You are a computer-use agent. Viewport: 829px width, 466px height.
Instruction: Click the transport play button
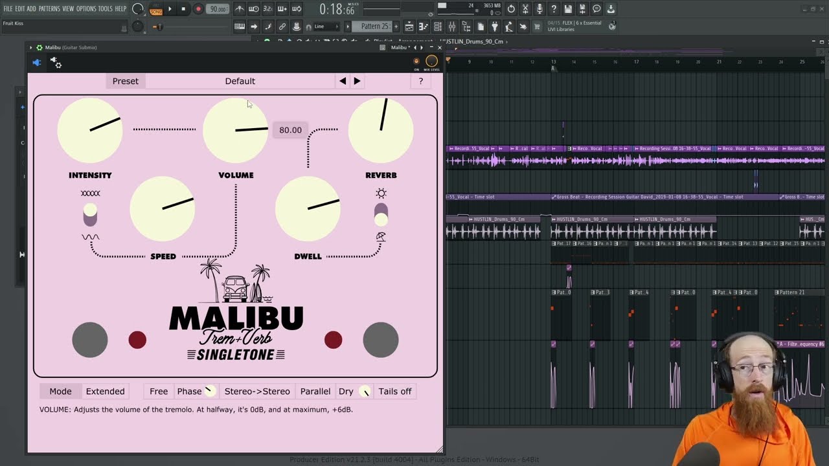click(x=170, y=9)
